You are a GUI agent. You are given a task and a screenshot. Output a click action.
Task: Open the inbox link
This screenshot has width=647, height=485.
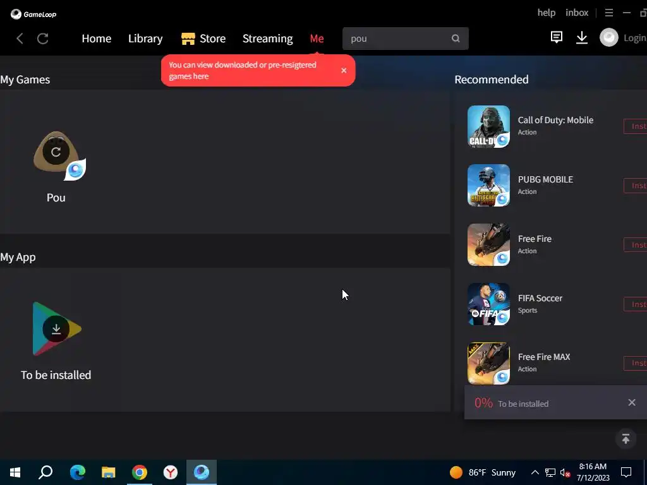(x=577, y=13)
